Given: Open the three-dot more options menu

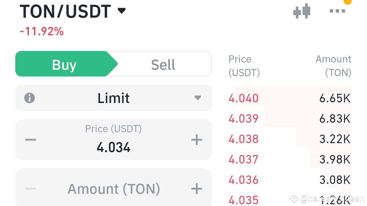Looking at the screenshot, I should click(x=337, y=11).
